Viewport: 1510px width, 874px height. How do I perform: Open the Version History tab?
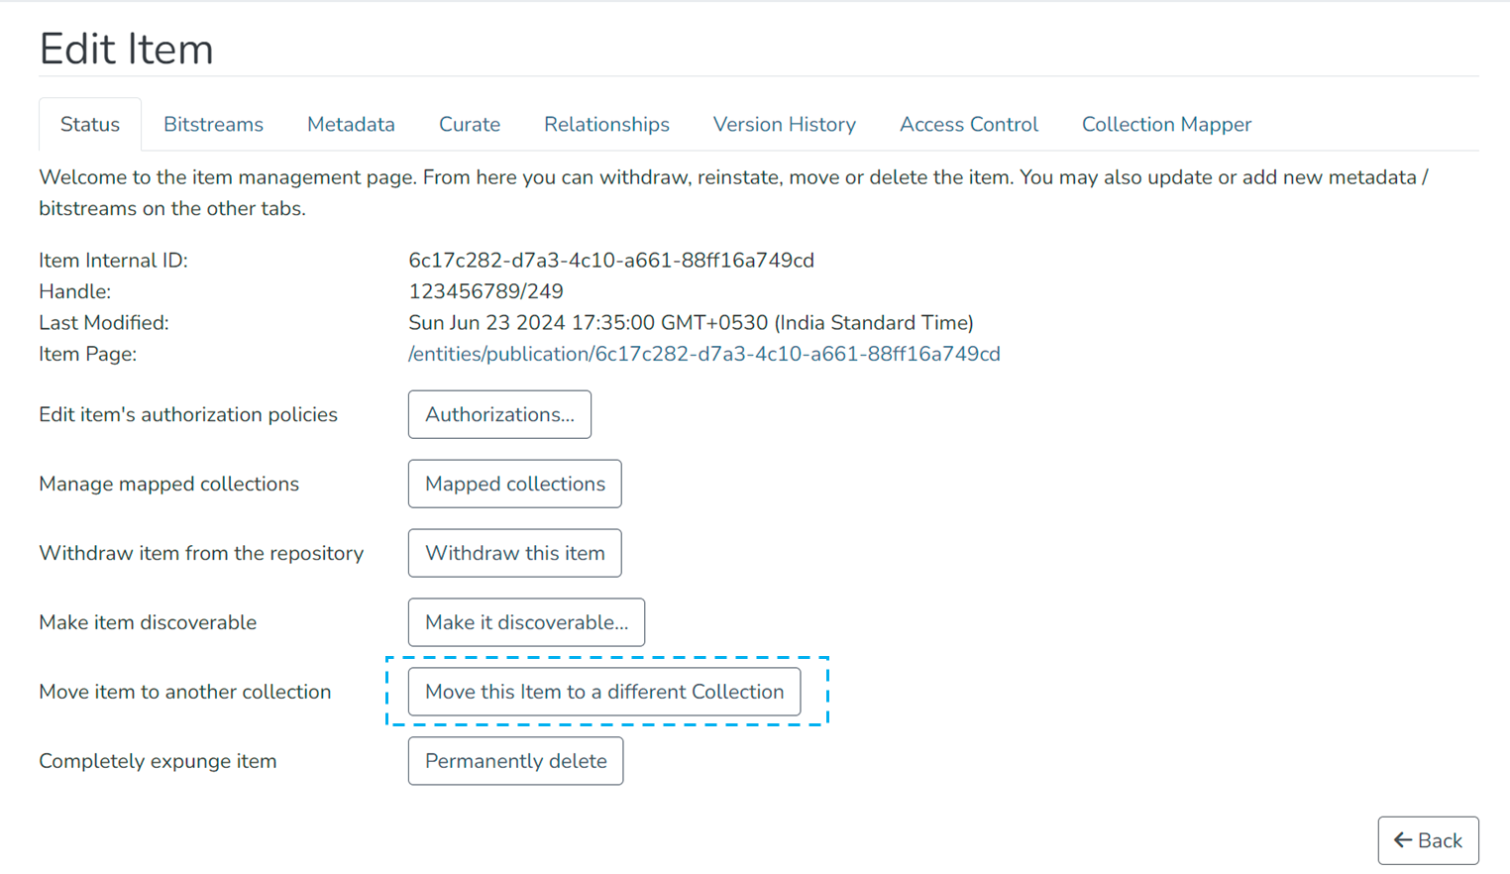pyautogui.click(x=784, y=124)
